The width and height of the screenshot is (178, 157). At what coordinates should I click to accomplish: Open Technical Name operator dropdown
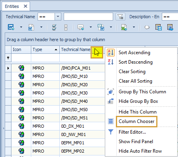(58, 17)
